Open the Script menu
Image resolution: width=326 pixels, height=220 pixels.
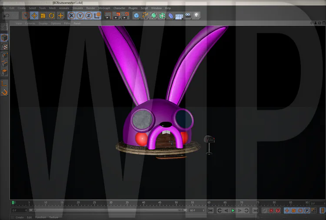pos(144,8)
